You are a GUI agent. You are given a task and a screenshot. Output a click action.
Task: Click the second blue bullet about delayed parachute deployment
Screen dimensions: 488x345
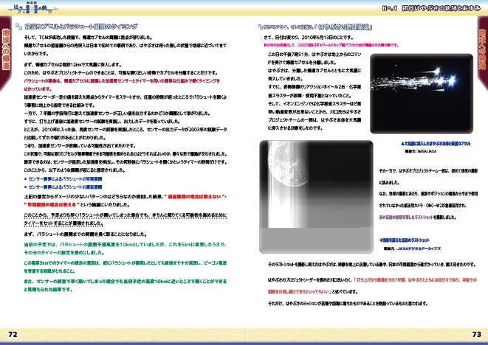(65, 187)
